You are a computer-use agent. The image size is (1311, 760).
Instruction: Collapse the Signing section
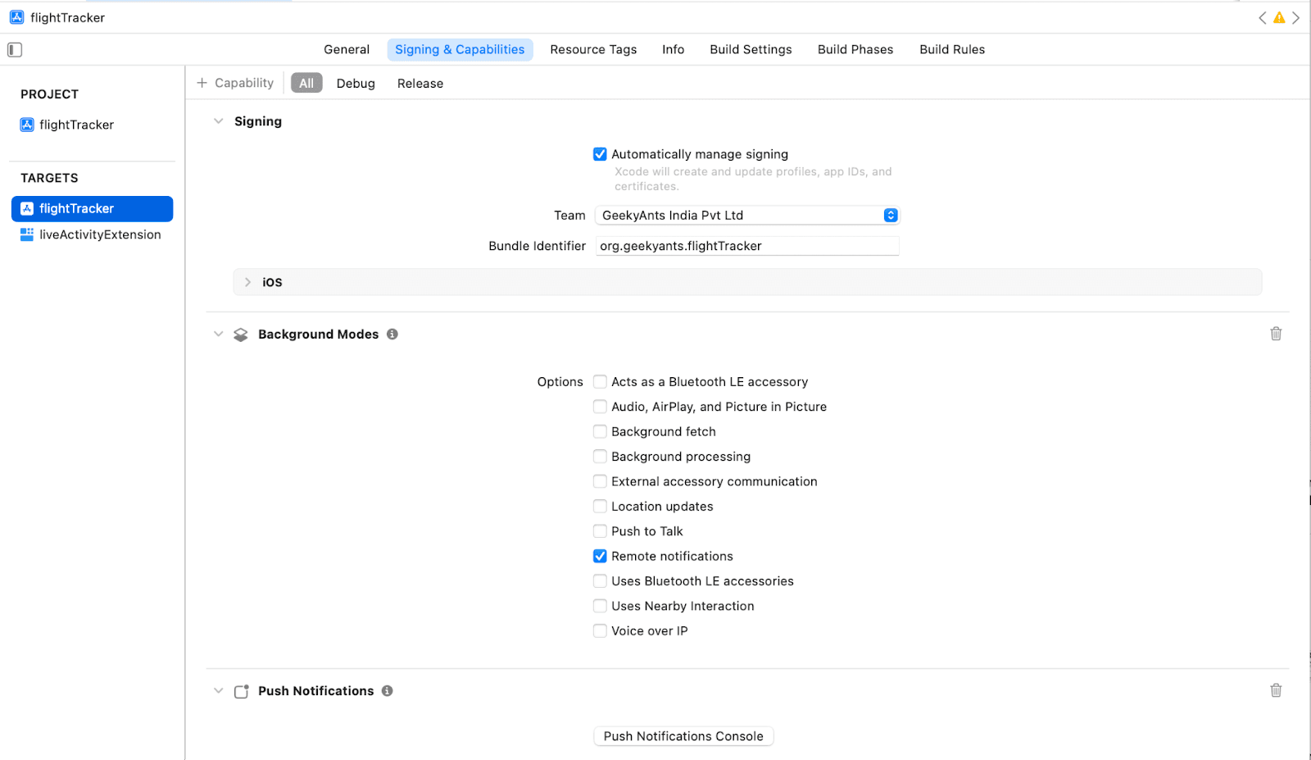[218, 121]
